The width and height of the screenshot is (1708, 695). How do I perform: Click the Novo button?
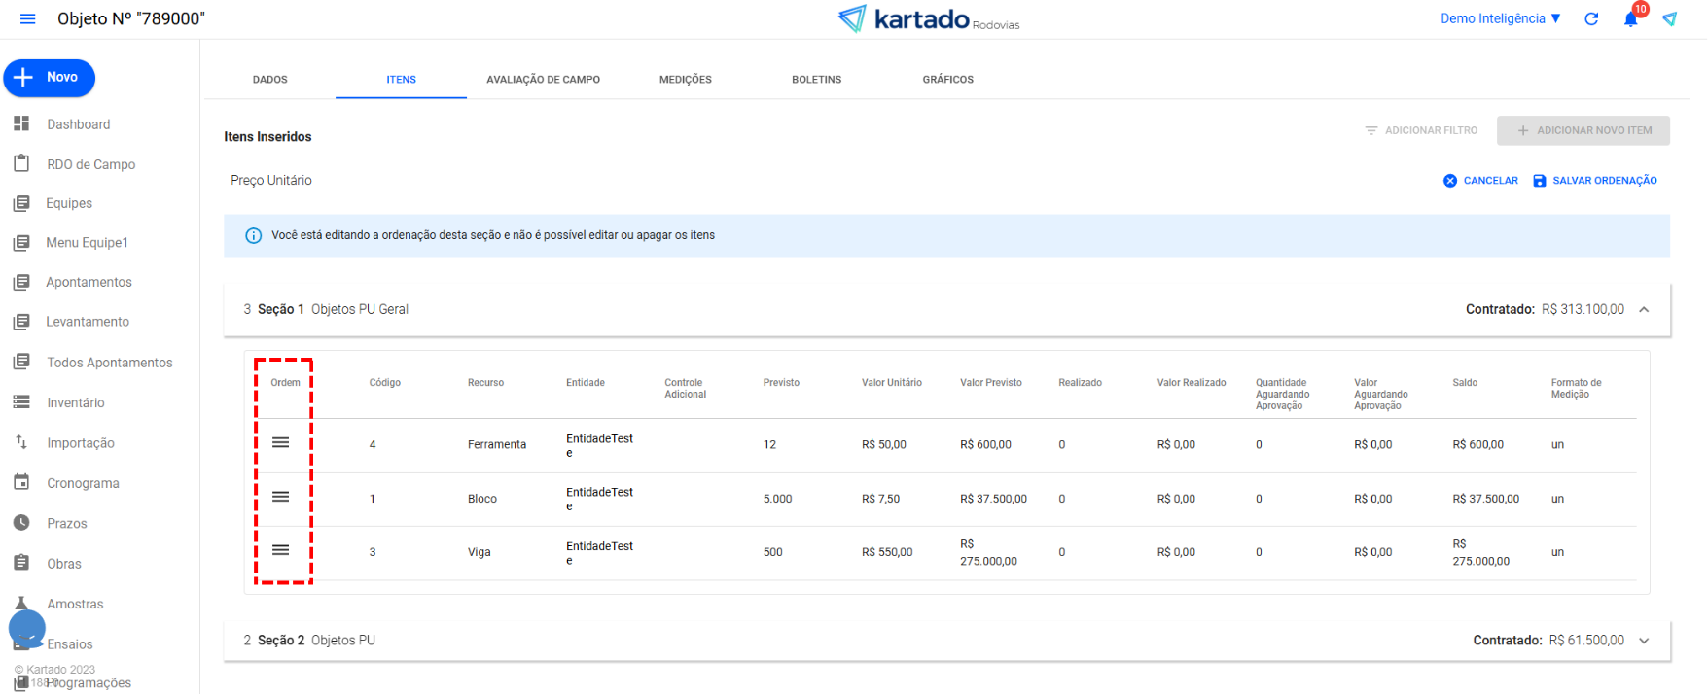50,78
